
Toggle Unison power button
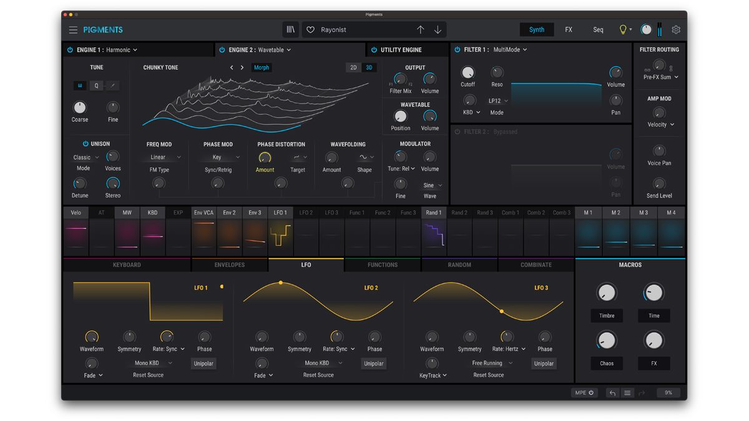[86, 143]
